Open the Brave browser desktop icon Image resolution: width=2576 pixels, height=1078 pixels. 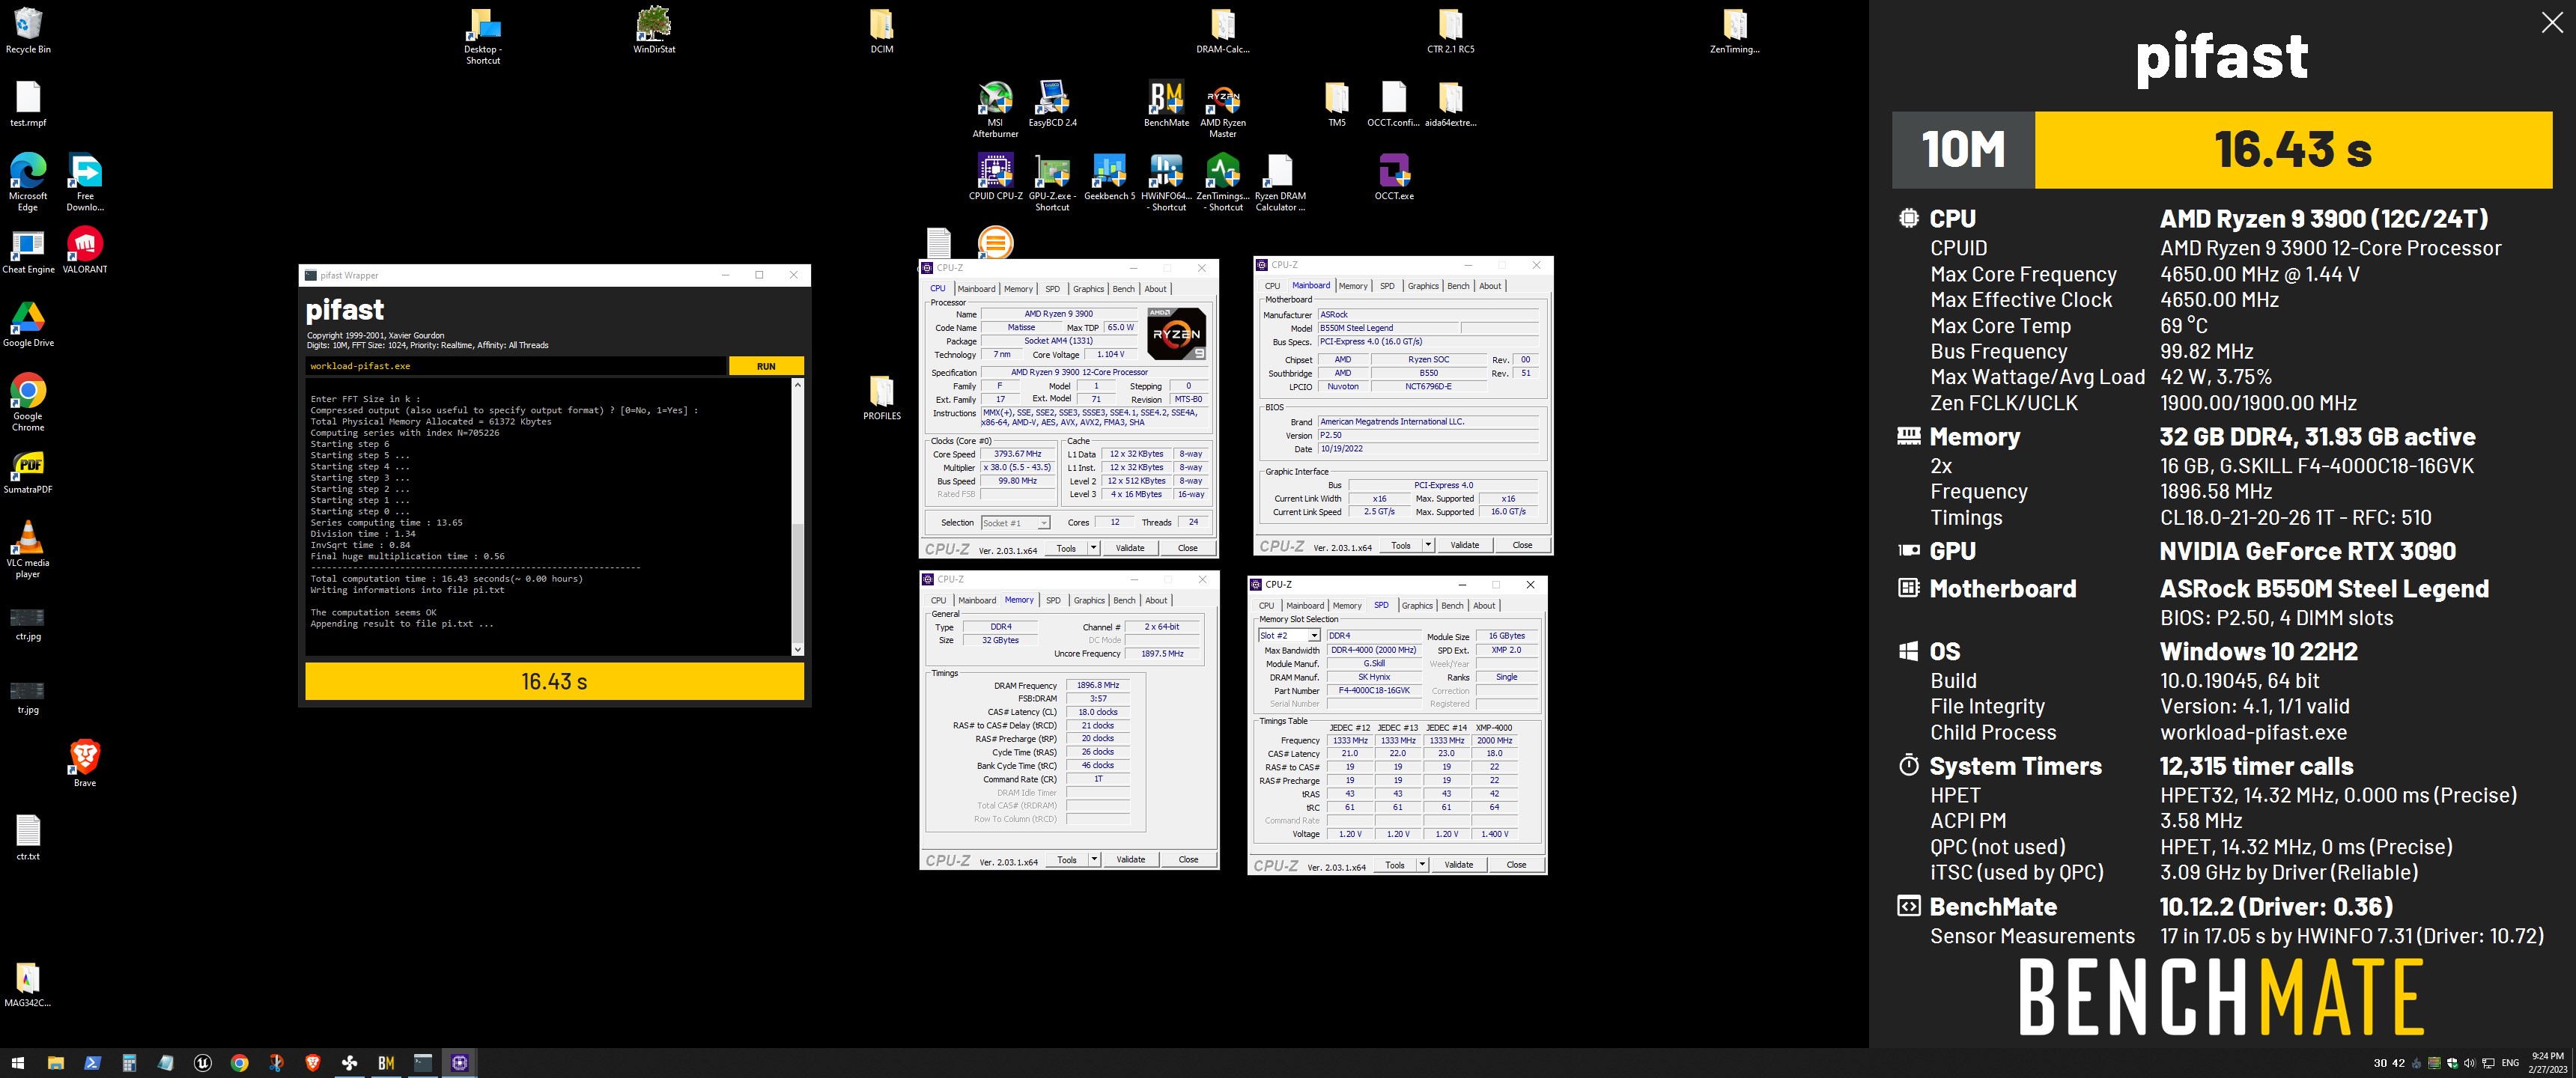[x=85, y=764]
